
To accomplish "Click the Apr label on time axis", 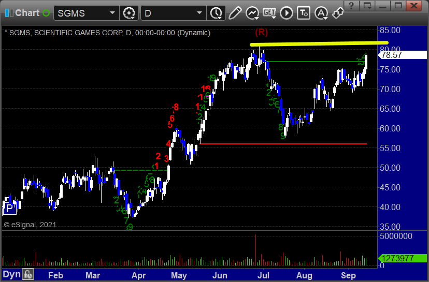I will (x=138, y=275).
